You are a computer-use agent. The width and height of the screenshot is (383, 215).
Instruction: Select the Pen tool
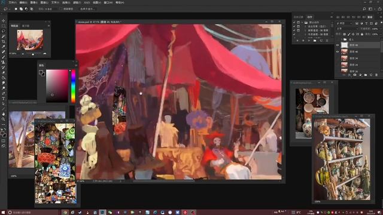pos(4,93)
